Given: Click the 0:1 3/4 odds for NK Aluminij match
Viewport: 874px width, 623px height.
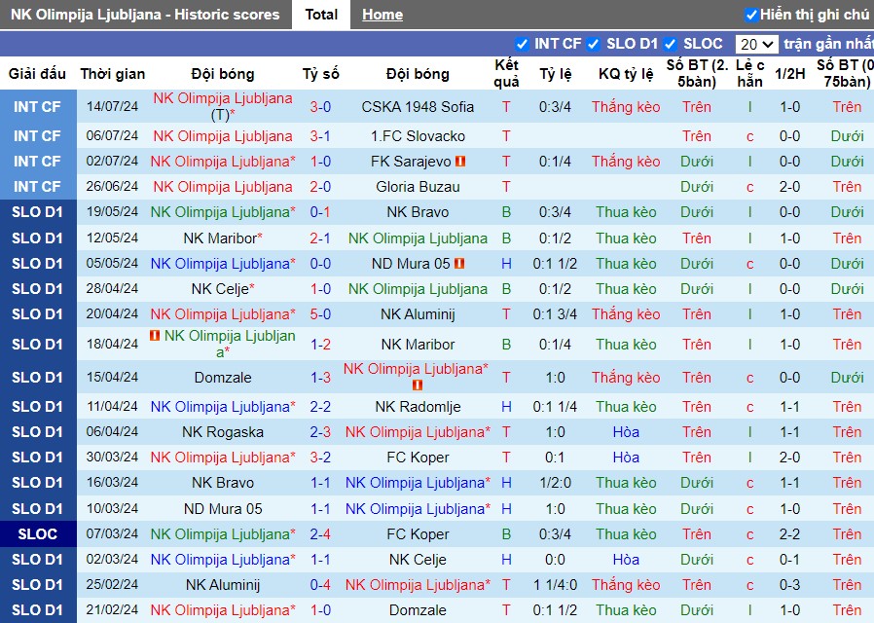Looking at the screenshot, I should pos(555,314).
